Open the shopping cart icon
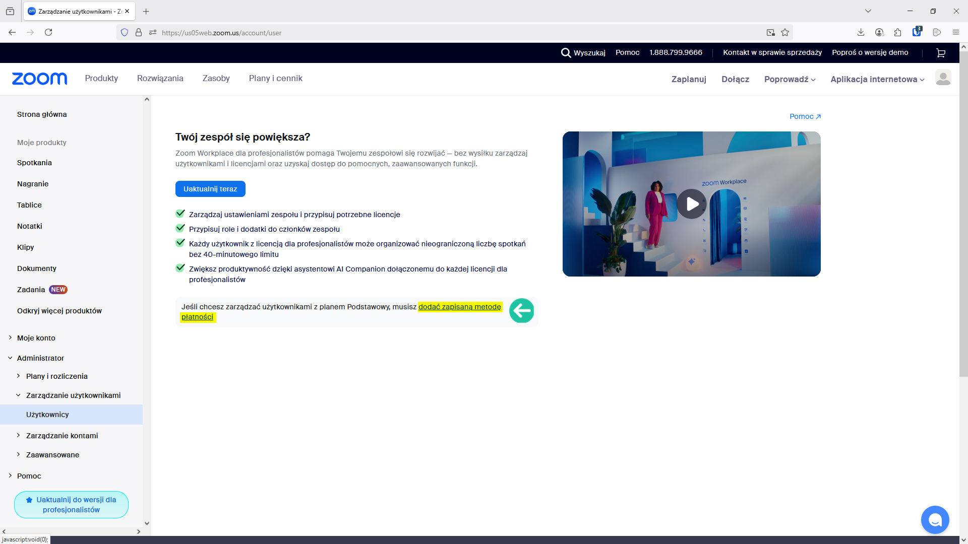Viewport: 968px width, 544px height. (941, 53)
